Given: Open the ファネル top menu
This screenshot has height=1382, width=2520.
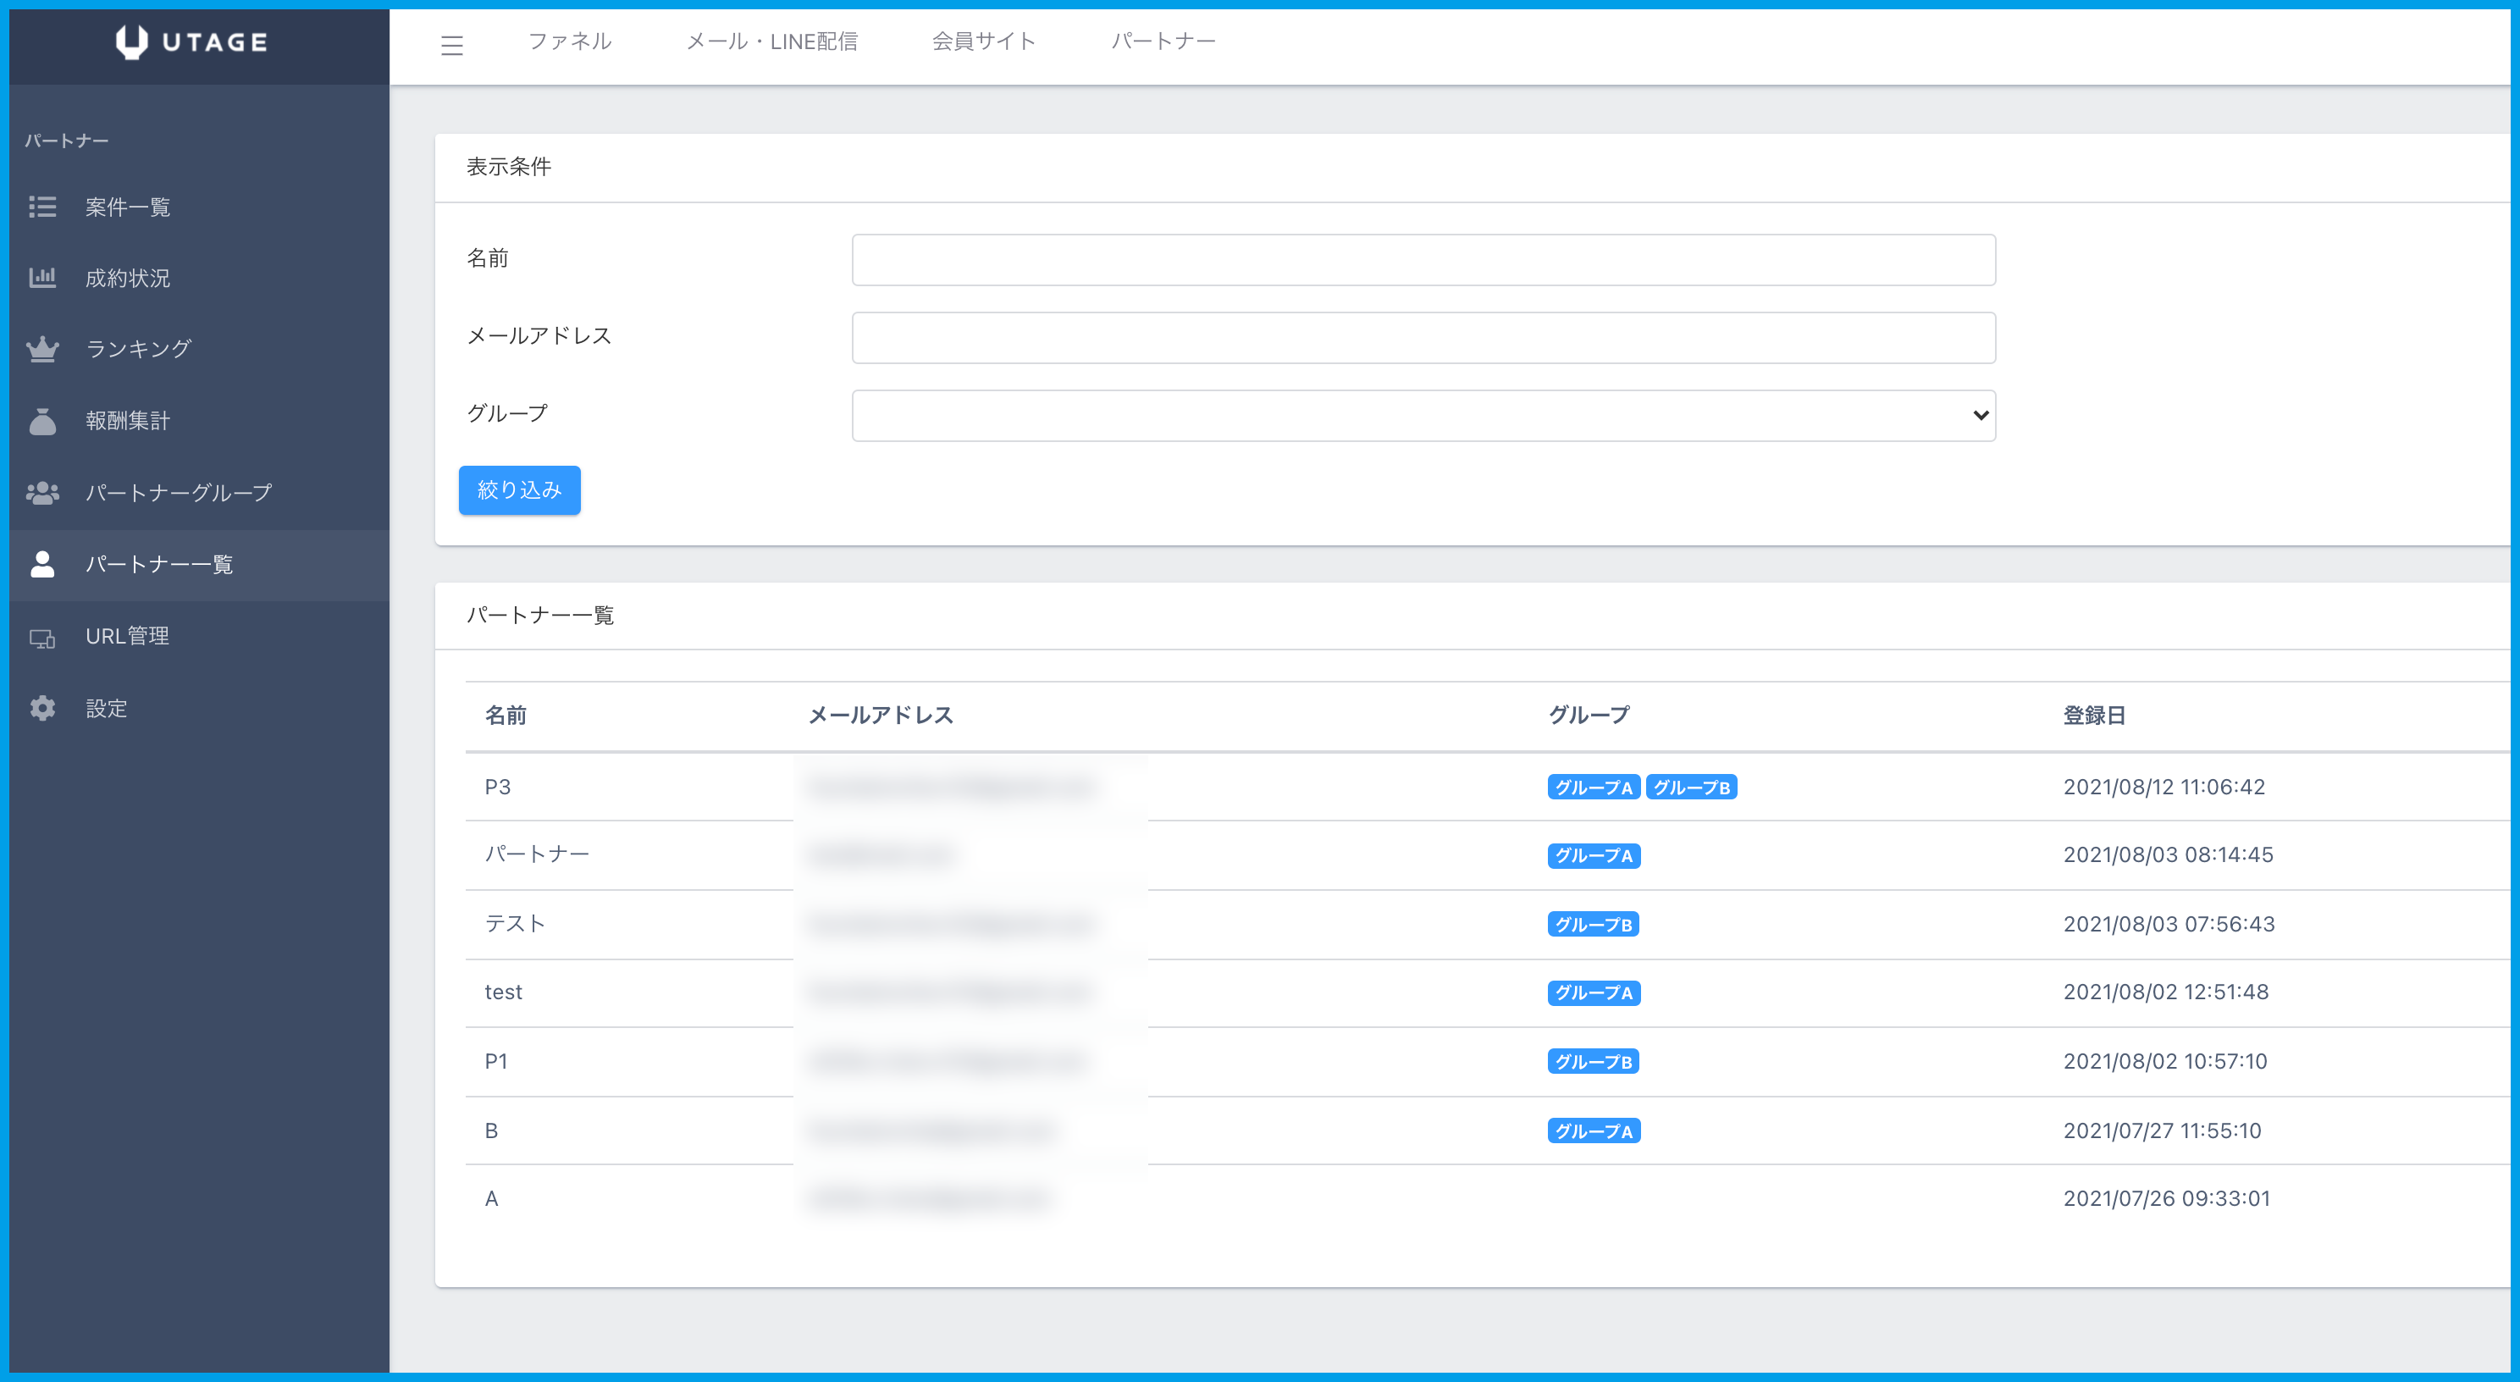Looking at the screenshot, I should 569,41.
